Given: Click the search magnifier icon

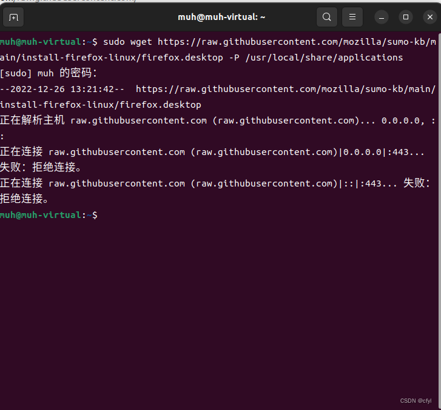Looking at the screenshot, I should 327,17.
